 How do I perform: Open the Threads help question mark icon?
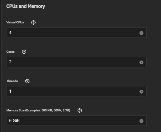coord(27,81)
